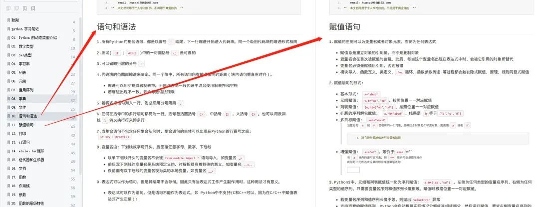
Task: Click the collapse-all bookmarks icon
Action: [16, 8]
